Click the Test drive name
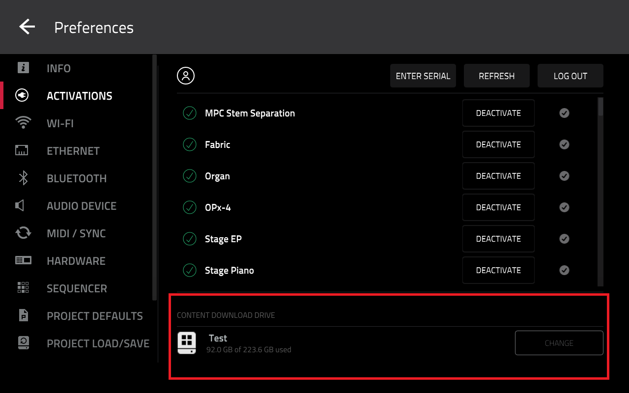 pyautogui.click(x=218, y=338)
